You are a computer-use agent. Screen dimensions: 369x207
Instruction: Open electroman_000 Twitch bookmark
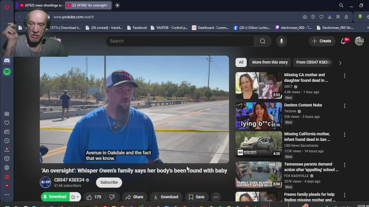pyautogui.click(x=293, y=28)
